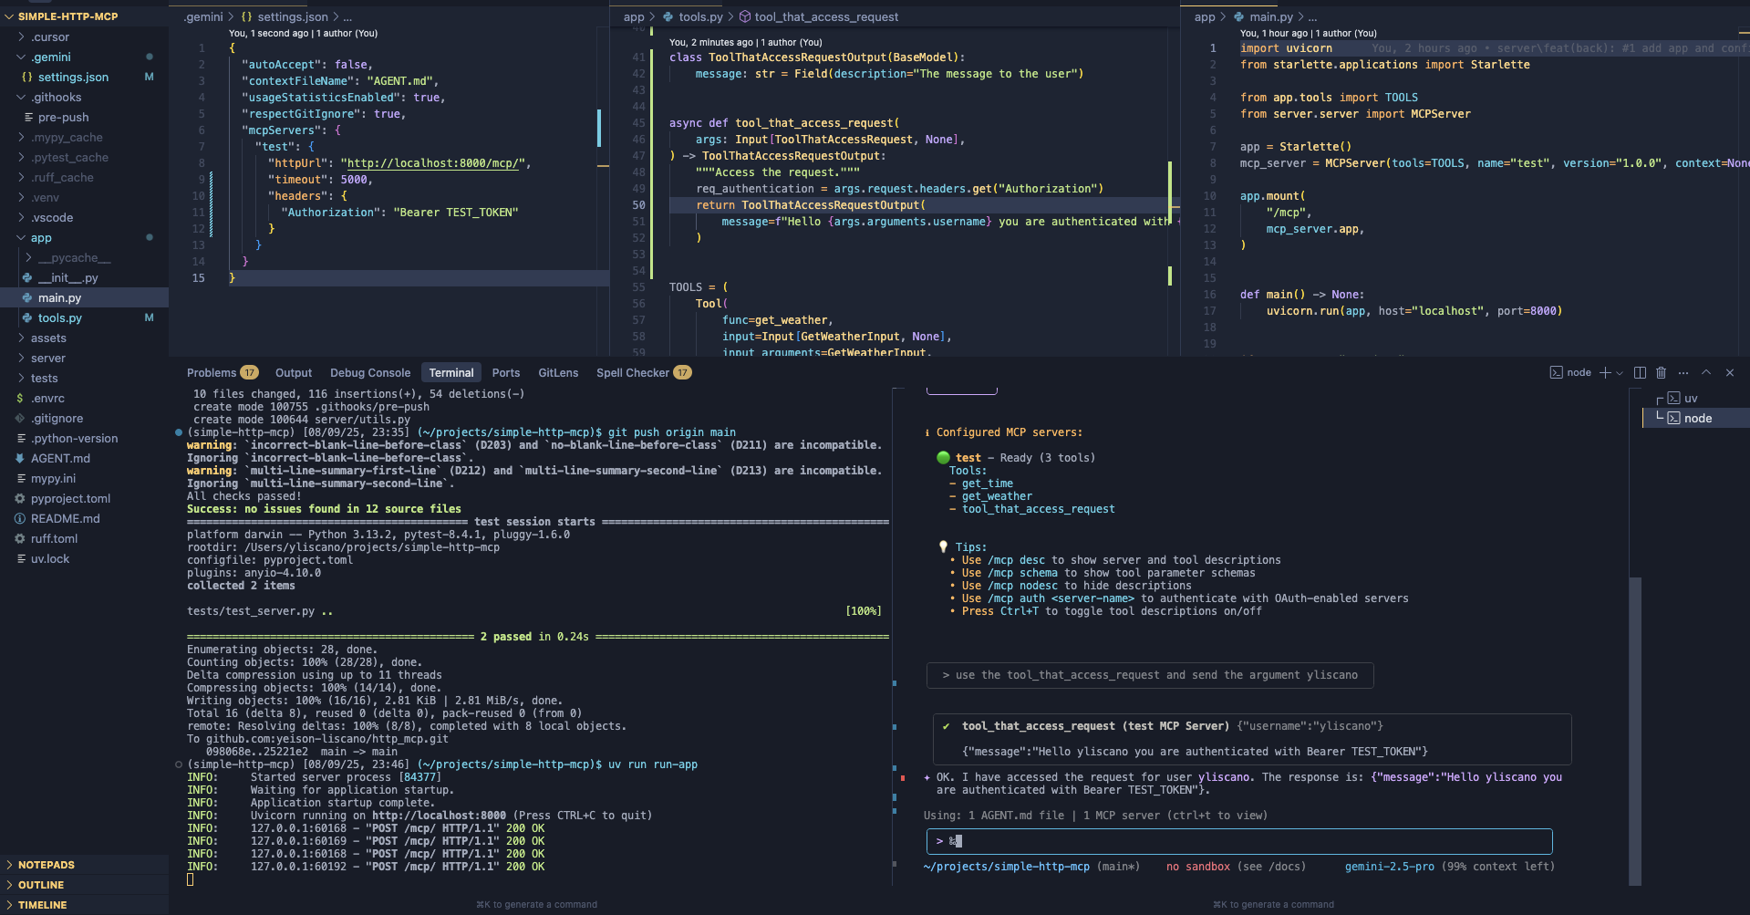Click line 50 in tools.py editor gutter
Image resolution: width=1750 pixels, height=915 pixels.
(x=638, y=205)
